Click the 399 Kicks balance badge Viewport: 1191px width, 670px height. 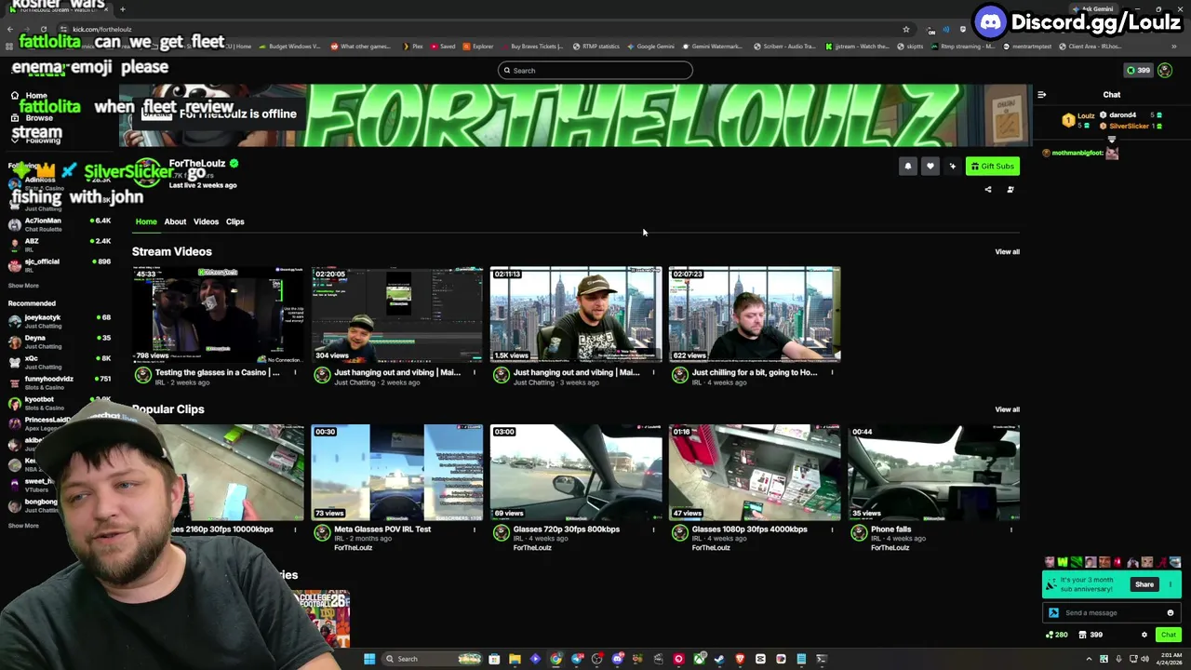coord(1138,71)
